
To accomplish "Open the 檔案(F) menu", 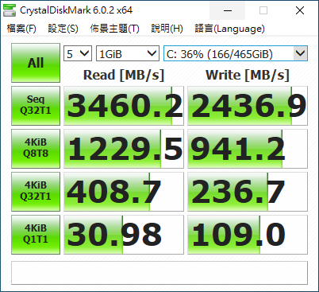I will 21,29.
